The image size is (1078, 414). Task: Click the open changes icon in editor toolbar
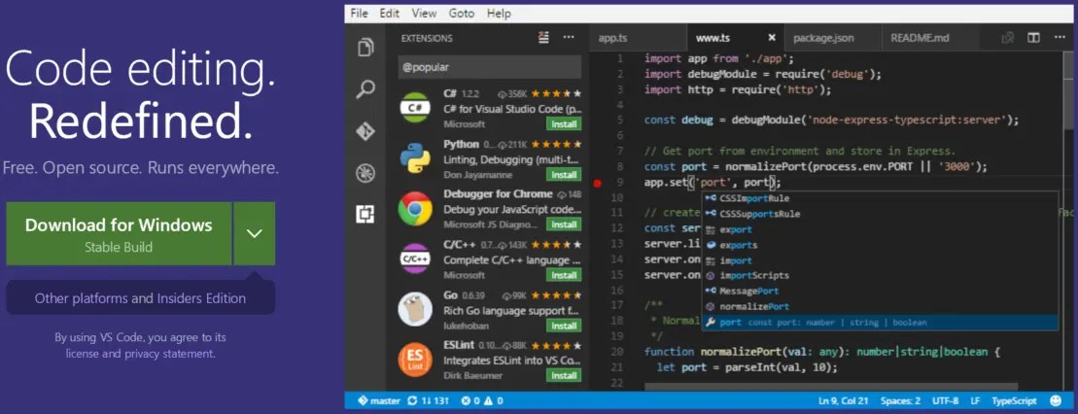pyautogui.click(x=1008, y=38)
